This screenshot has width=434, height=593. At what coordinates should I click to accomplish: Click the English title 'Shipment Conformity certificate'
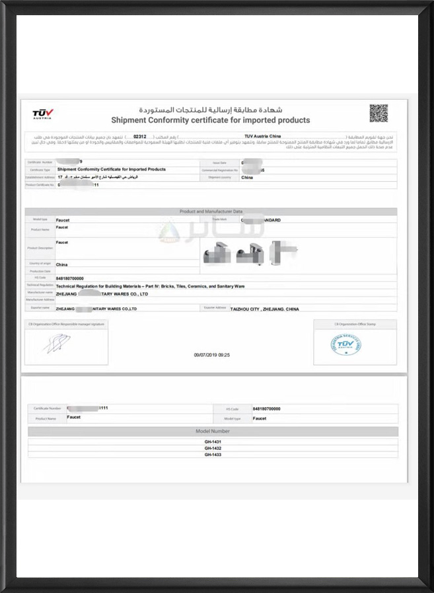(210, 120)
